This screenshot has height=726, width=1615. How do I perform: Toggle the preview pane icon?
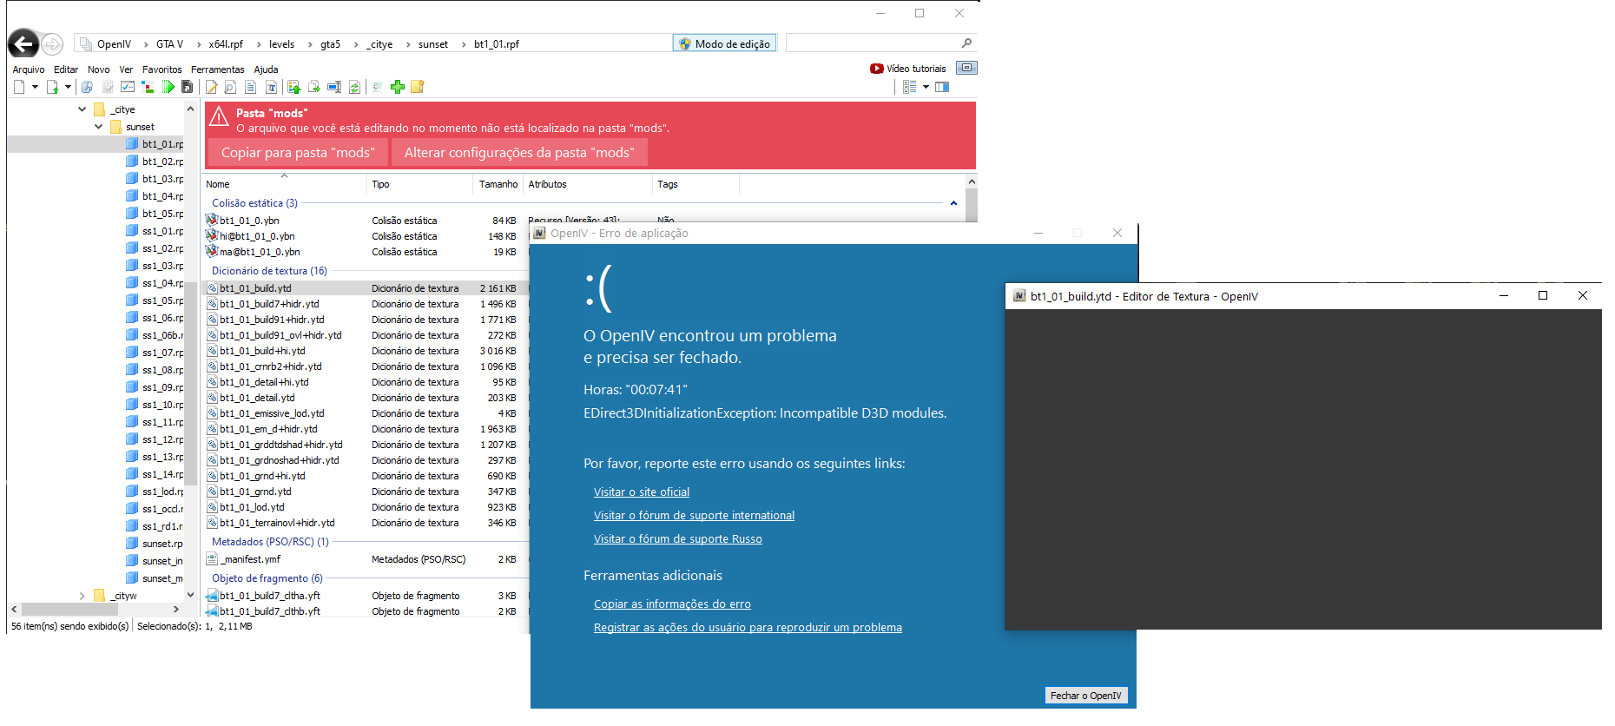[942, 87]
